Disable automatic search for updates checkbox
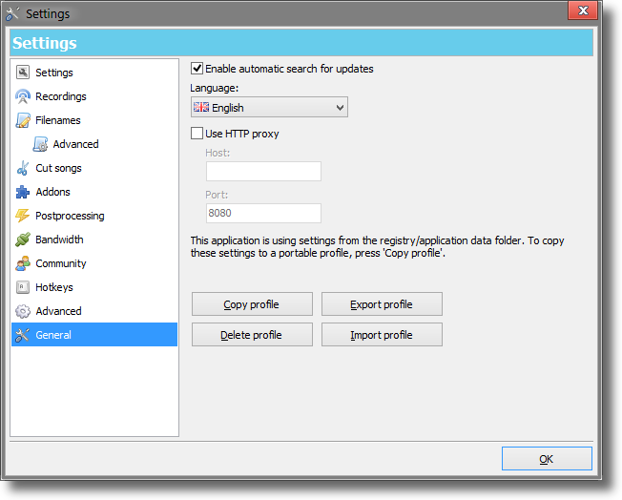Viewport: 622px width, 500px height. (197, 69)
